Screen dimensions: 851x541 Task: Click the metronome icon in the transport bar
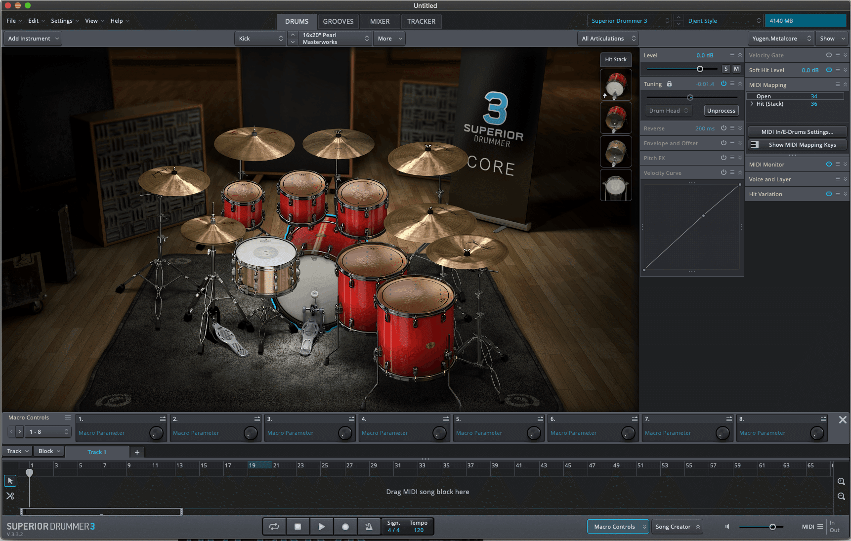tap(369, 526)
